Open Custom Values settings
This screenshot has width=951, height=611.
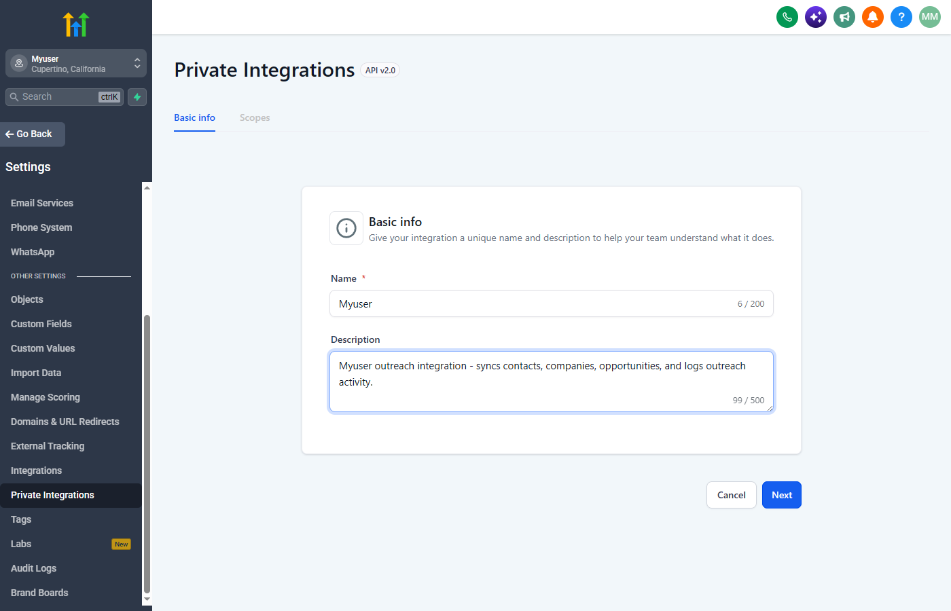pyautogui.click(x=43, y=348)
